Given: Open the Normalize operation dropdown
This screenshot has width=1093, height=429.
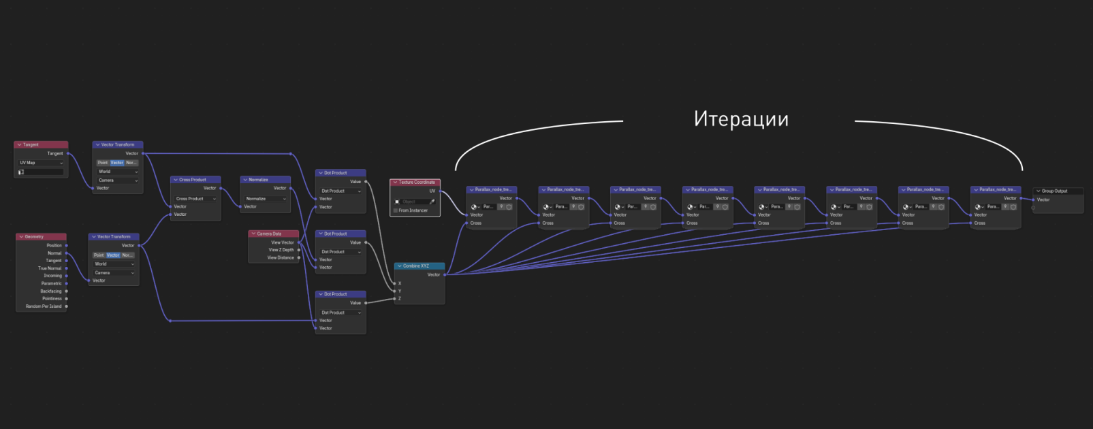Looking at the screenshot, I should click(266, 199).
